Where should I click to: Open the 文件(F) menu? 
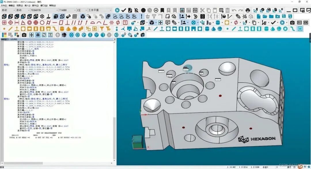(x=4, y=5)
